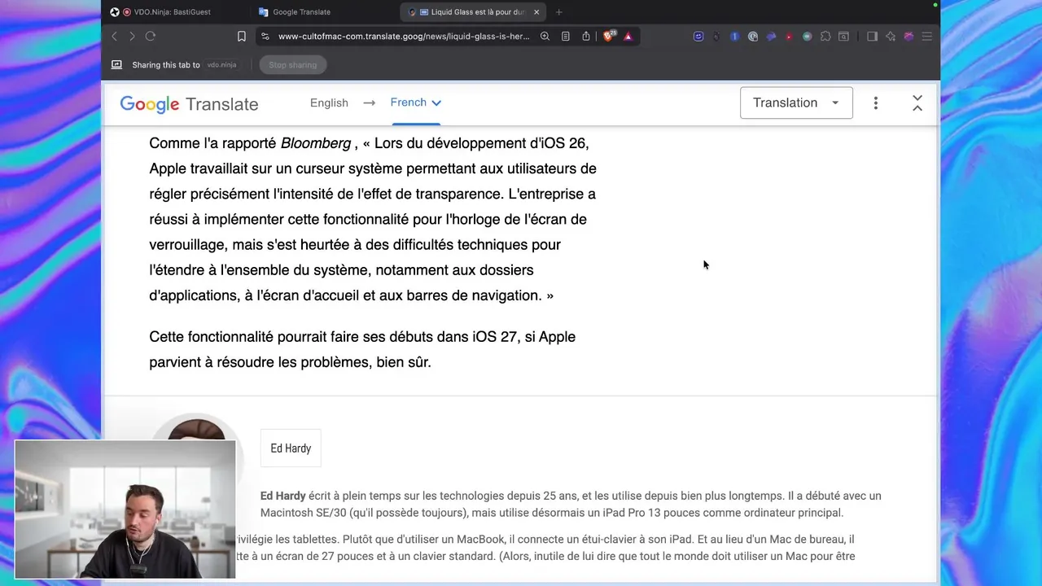Open a new browser tab
Screen dimensions: 1042x586
(x=559, y=12)
